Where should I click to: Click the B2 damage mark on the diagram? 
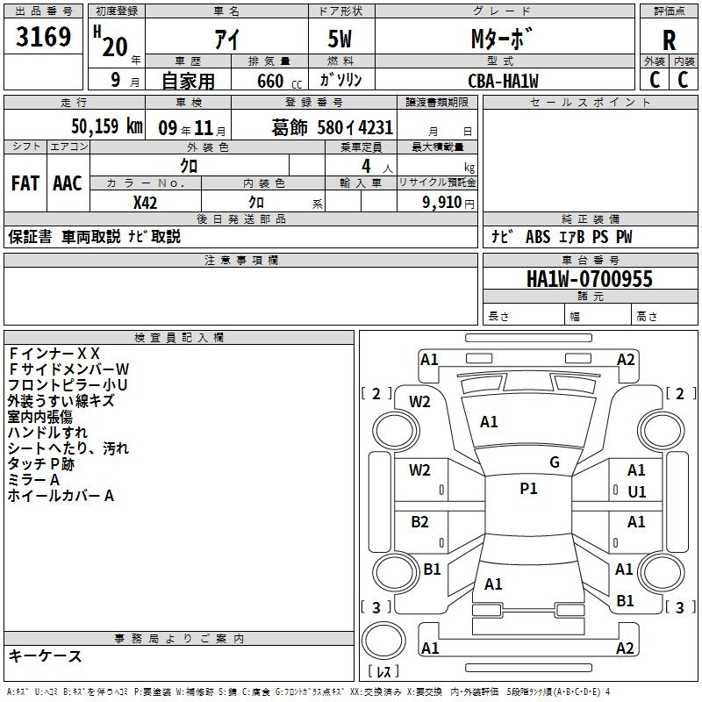coord(420,522)
